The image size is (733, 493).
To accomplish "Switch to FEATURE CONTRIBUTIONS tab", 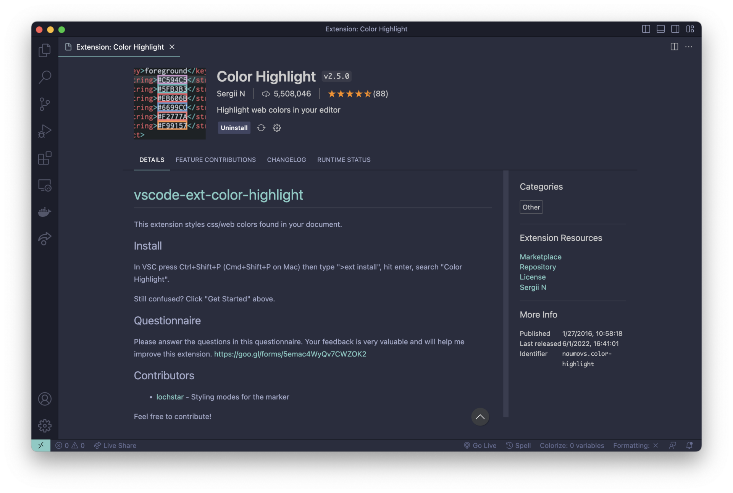I will pyautogui.click(x=216, y=160).
